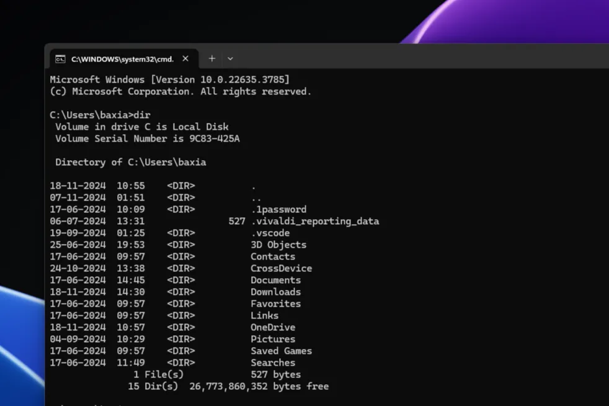Image resolution: width=609 pixels, height=406 pixels.
Task: Click the date 06-07-2024 on vivaldi row
Action: coord(78,221)
